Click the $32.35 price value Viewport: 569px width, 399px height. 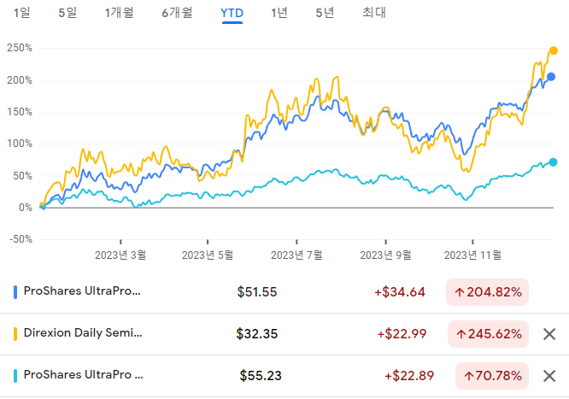point(257,334)
